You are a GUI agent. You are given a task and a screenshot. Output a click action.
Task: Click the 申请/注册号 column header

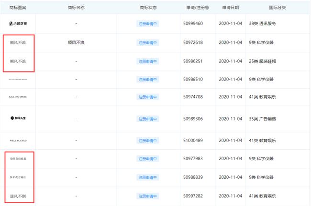click(198, 8)
